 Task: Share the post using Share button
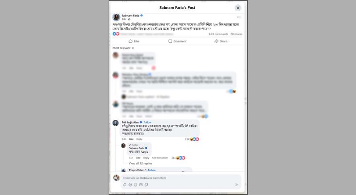click(x=221, y=41)
